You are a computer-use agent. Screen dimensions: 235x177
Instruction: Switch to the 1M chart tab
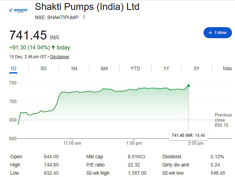[74, 68]
